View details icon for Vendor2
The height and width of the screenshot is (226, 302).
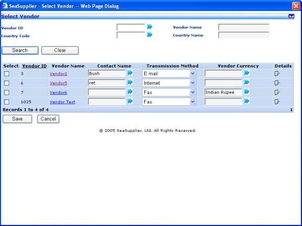point(277,73)
